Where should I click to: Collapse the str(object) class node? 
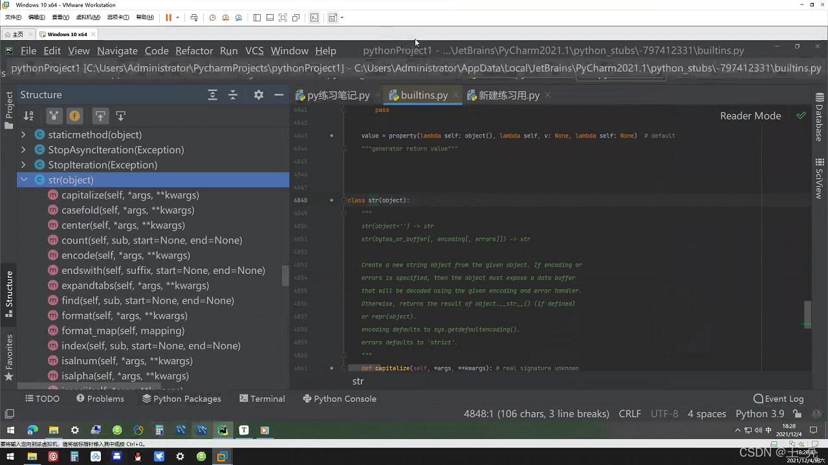click(x=24, y=180)
